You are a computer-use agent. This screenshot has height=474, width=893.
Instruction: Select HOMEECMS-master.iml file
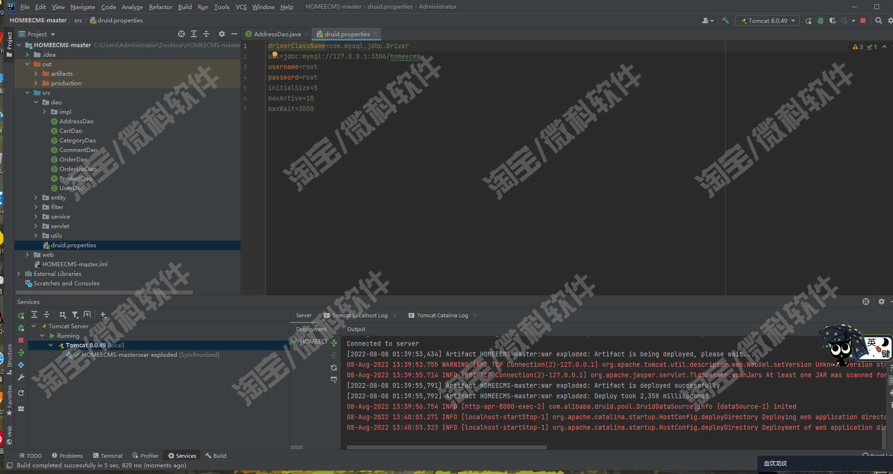[75, 264]
